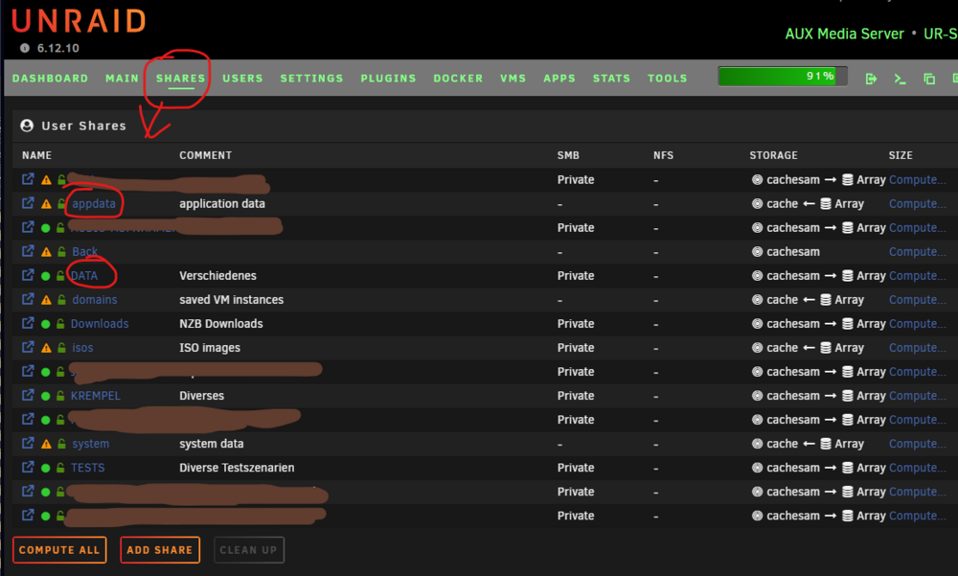Click the warning triangle on domains row

tap(46, 300)
